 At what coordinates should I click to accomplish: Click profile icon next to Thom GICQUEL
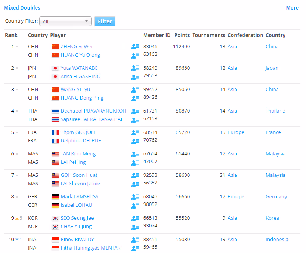pyautogui.click(x=135, y=132)
